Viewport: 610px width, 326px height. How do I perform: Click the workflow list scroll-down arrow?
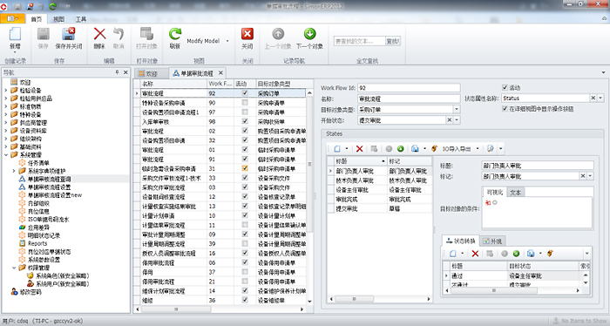(x=309, y=301)
